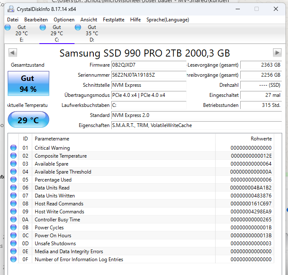Viewport: 288px width, 275px height.
Task: Click the Gesamtzustand label
Action: [28, 65]
